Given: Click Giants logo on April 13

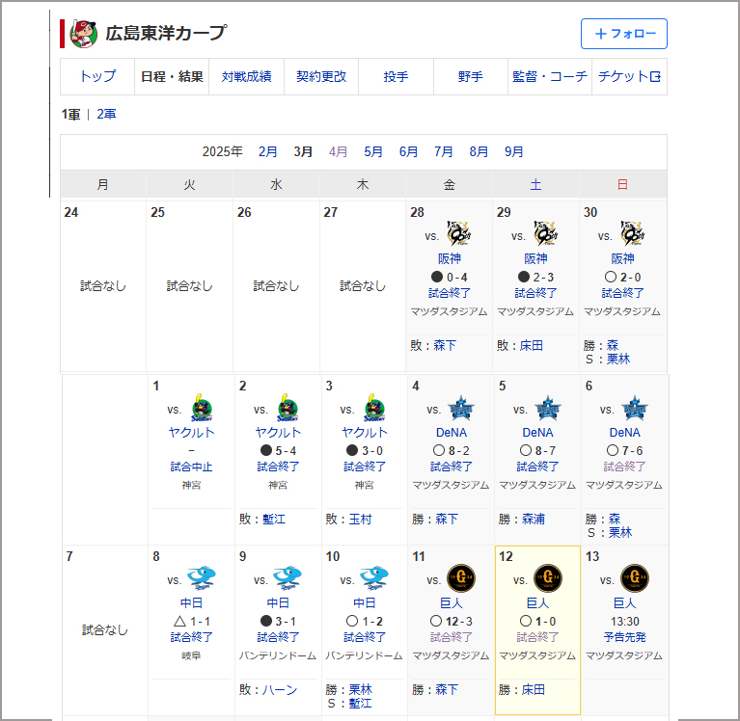Looking at the screenshot, I should [634, 578].
